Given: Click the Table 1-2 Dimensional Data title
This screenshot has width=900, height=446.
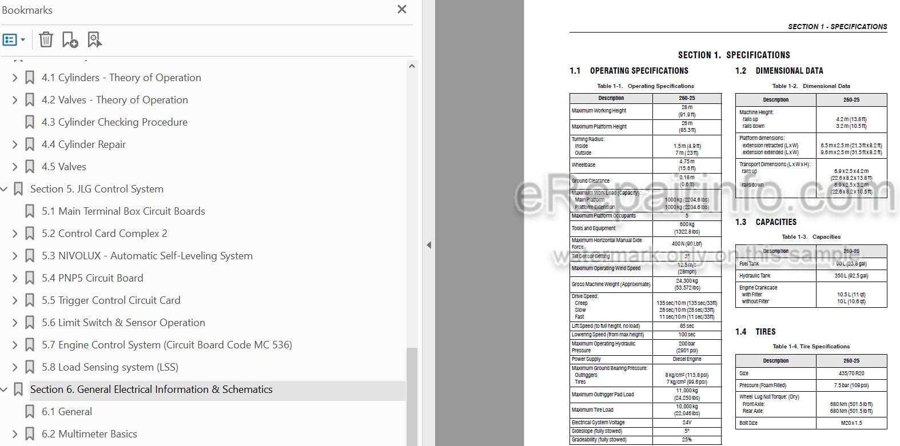Looking at the screenshot, I should 811,86.
